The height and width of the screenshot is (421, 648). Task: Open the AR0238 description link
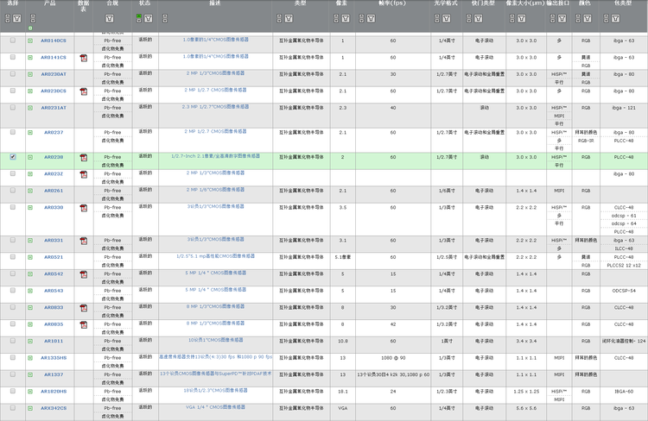[x=215, y=156]
